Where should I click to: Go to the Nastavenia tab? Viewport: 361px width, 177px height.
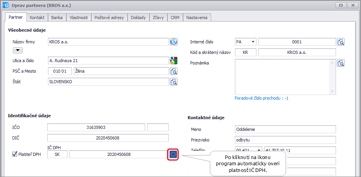point(197,18)
